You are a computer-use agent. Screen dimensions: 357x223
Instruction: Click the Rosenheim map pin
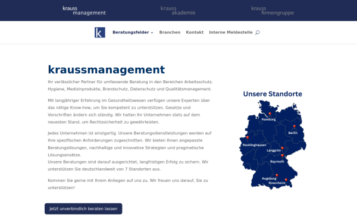point(286,180)
